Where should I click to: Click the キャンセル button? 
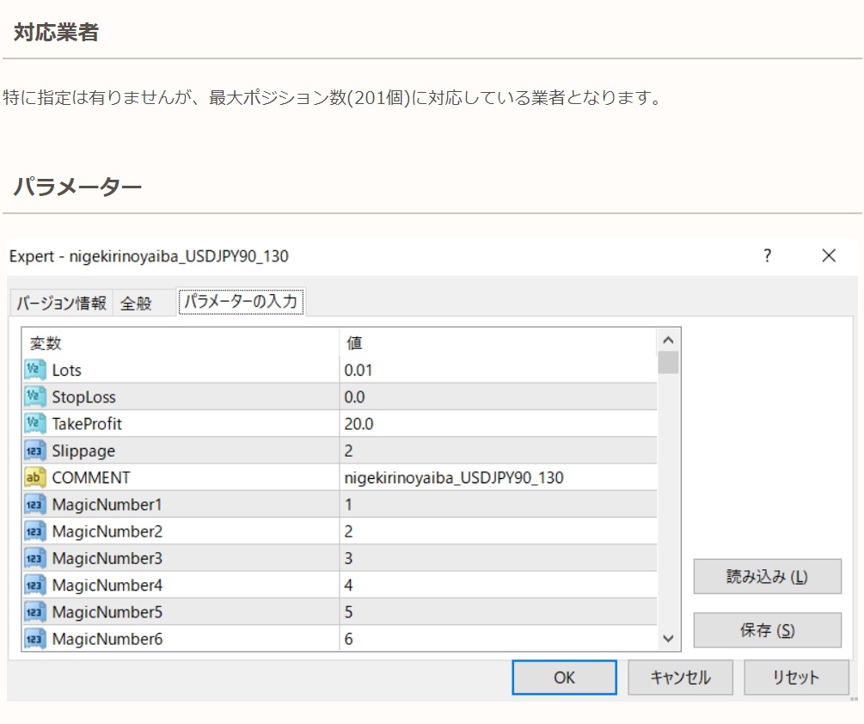tap(681, 678)
